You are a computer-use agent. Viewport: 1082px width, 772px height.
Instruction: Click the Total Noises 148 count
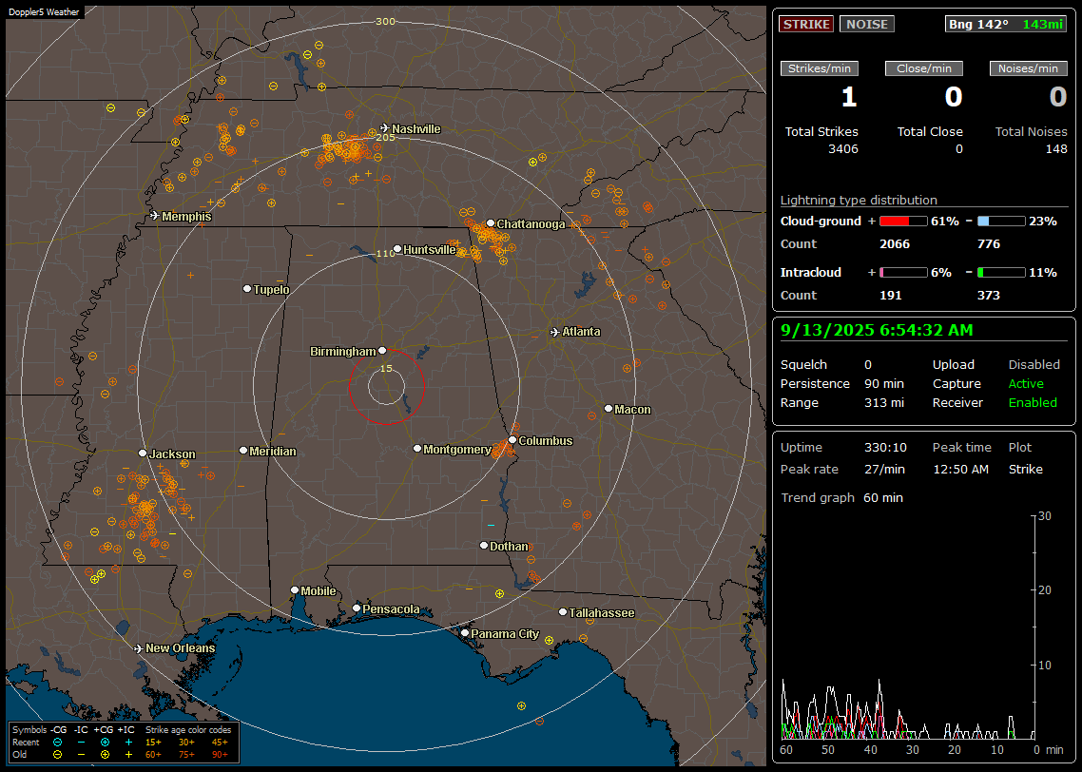click(1055, 149)
